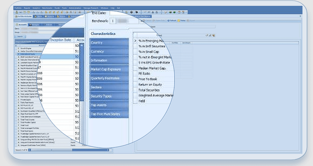Screen dimensions: 313x166
Task: Click the Portfolio column header
Action: (175, 43)
